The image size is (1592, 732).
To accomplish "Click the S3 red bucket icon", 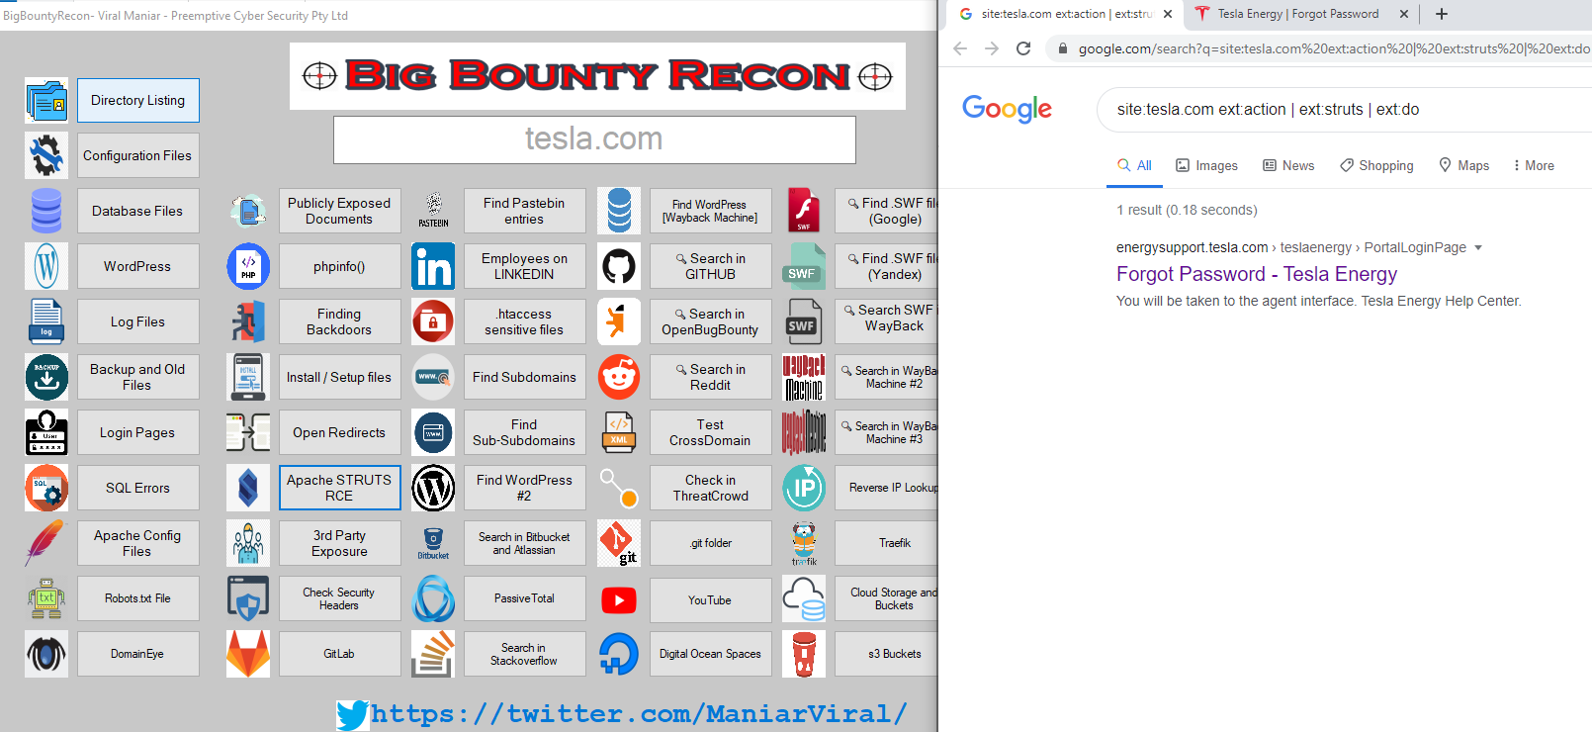I will click(x=804, y=654).
